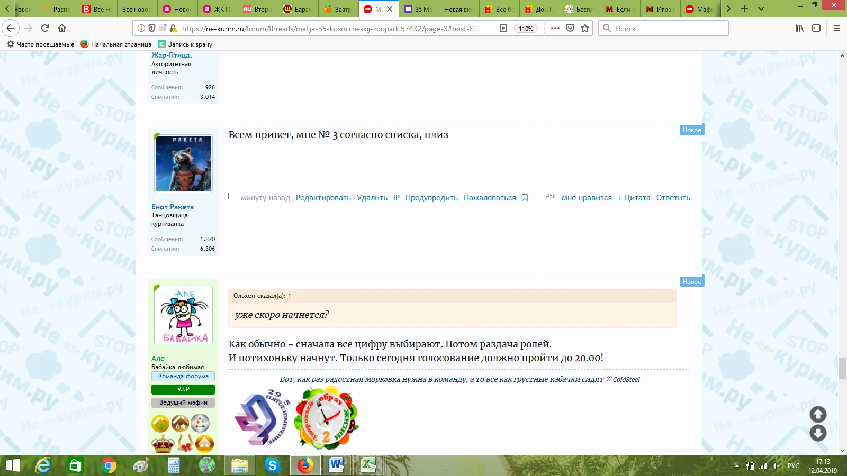Reply to post using Ответить

tap(673, 198)
